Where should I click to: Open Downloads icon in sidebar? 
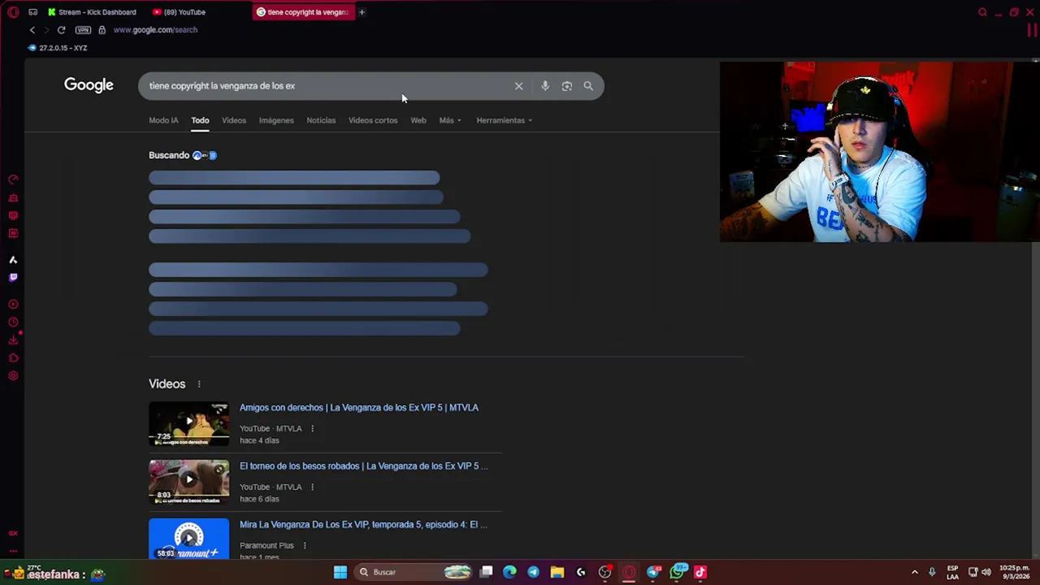click(x=13, y=340)
